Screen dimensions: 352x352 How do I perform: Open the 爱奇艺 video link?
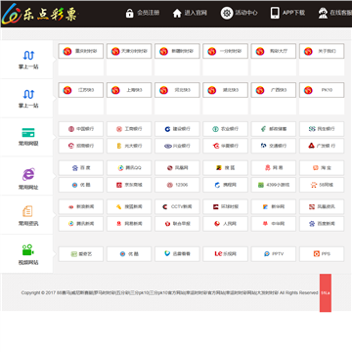click(81, 254)
